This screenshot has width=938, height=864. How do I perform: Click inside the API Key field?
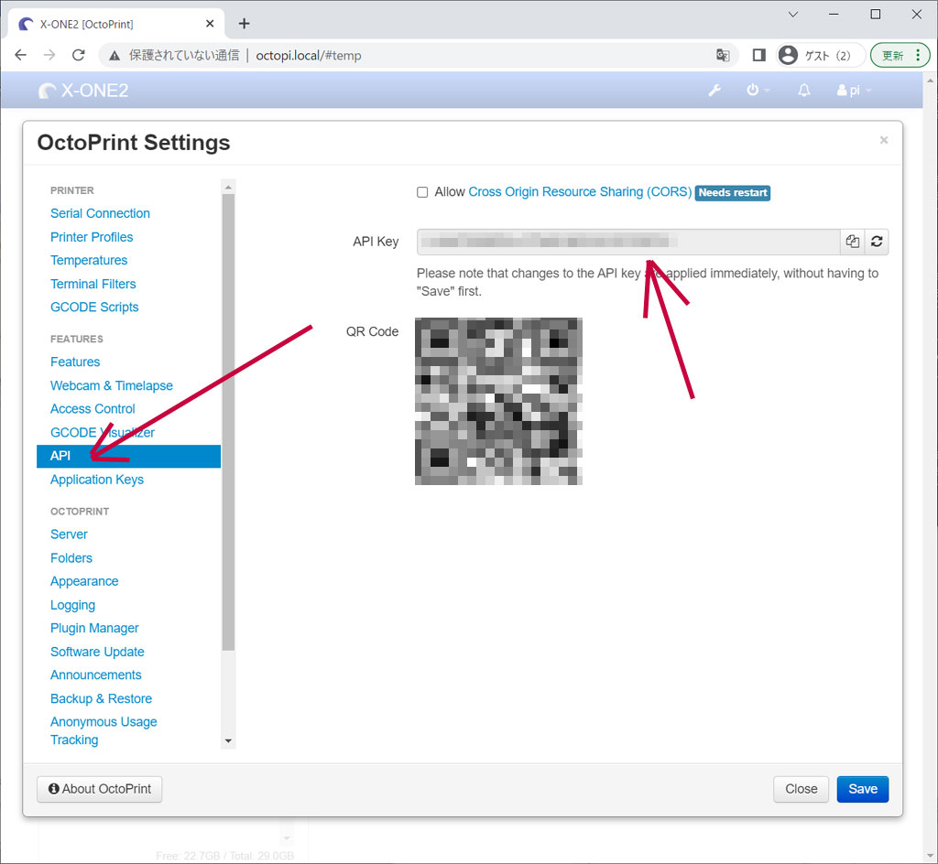(627, 242)
